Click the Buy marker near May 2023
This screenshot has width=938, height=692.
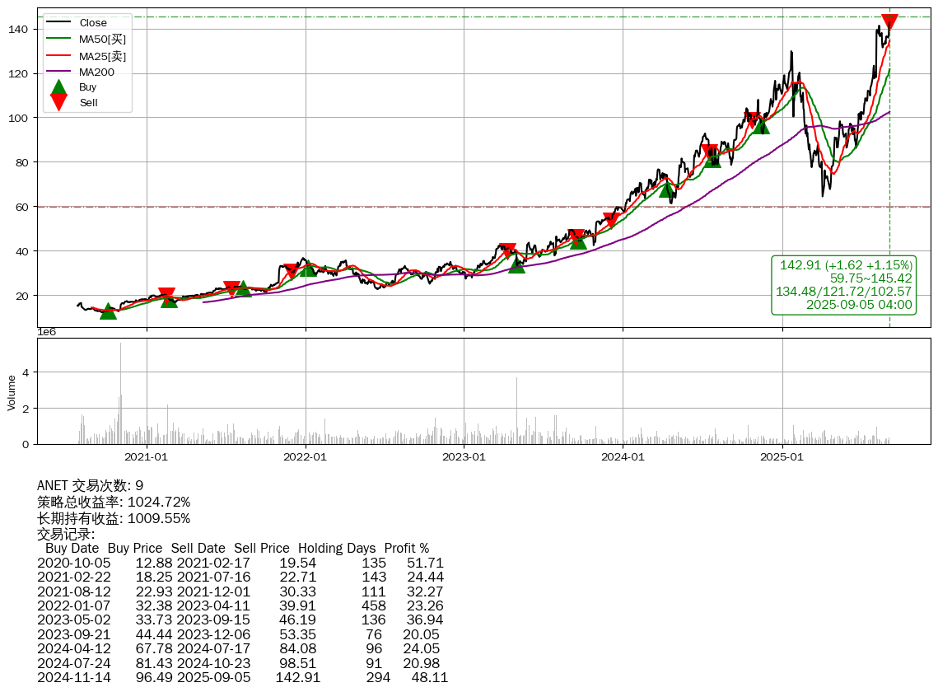(516, 264)
